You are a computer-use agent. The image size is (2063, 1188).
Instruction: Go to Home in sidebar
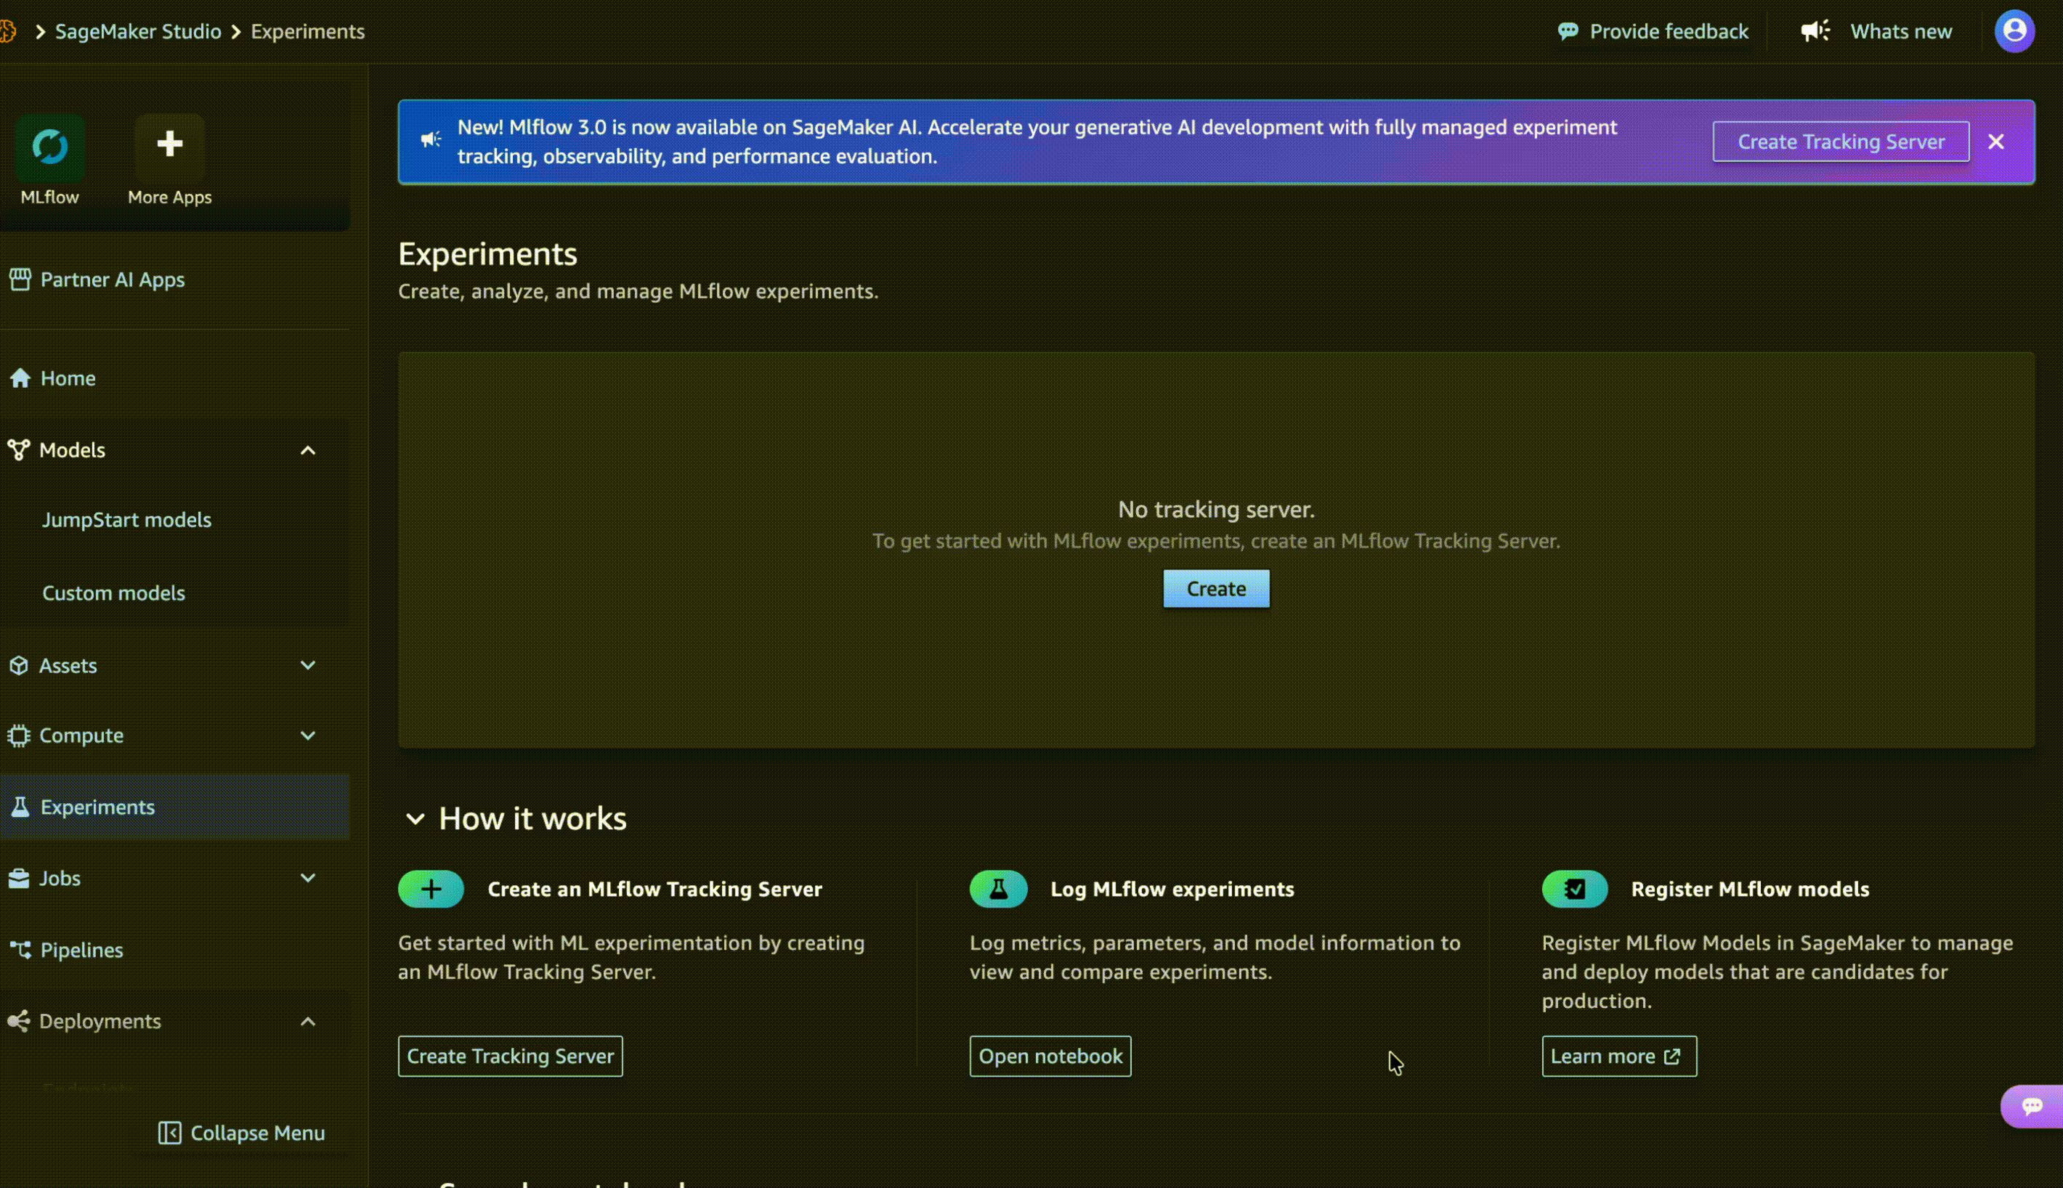68,378
